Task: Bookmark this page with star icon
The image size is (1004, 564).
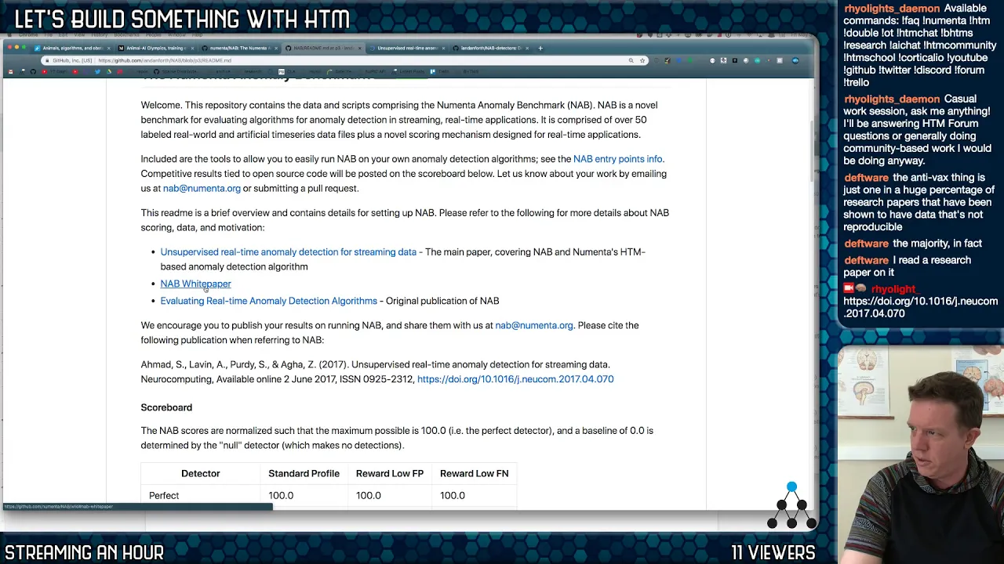Action: (x=642, y=60)
